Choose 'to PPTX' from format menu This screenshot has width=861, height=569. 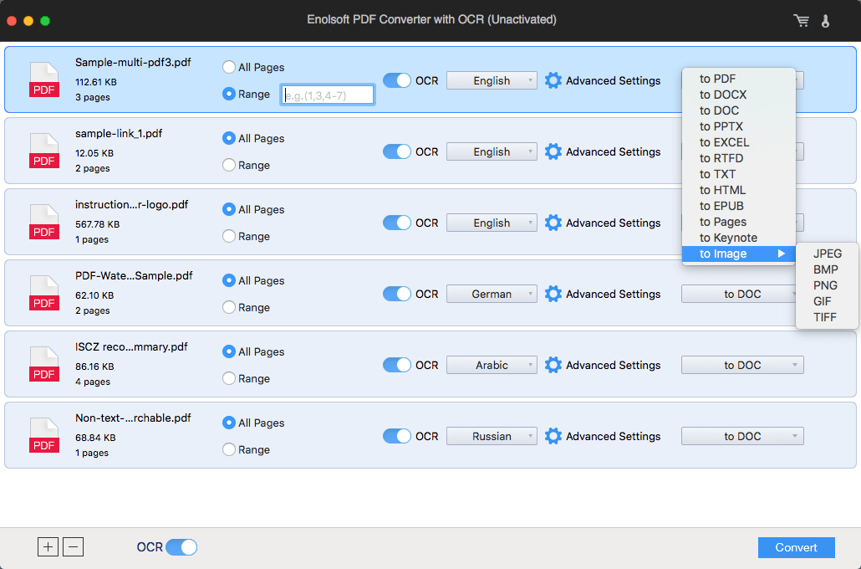coord(739,126)
